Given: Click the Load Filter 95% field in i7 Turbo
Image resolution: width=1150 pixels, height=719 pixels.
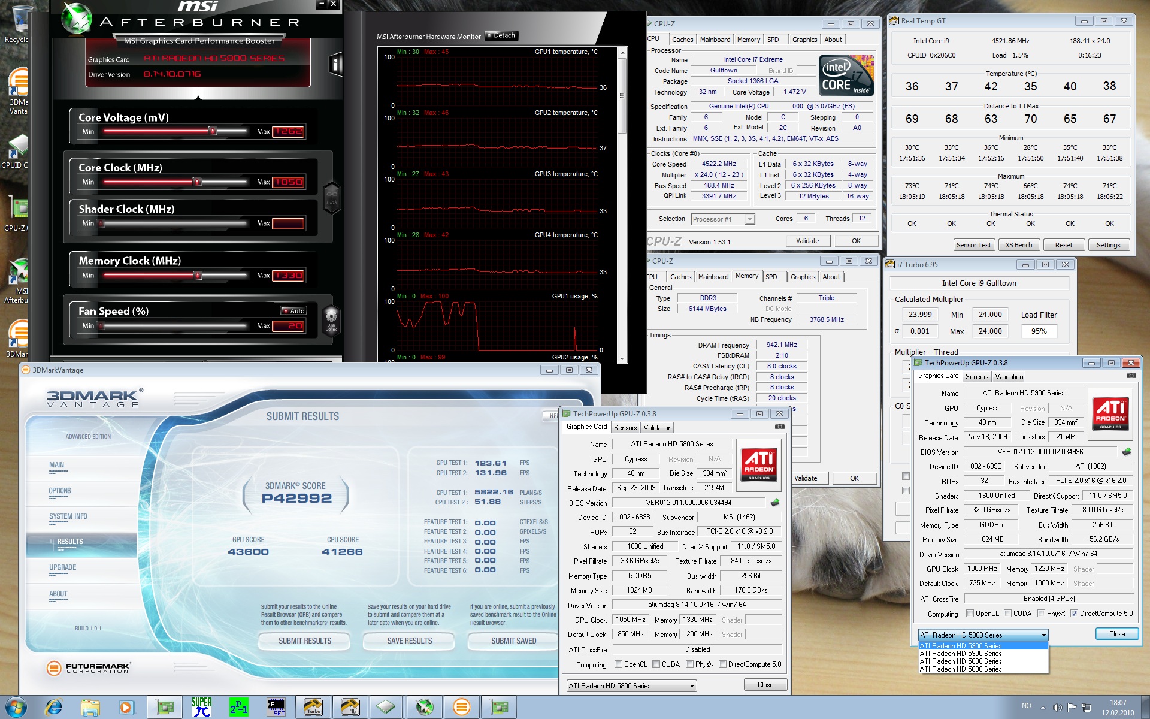Looking at the screenshot, I should (x=1039, y=331).
